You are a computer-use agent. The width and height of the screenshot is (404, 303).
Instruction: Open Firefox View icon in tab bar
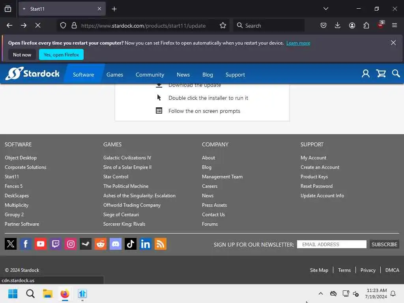8,9
